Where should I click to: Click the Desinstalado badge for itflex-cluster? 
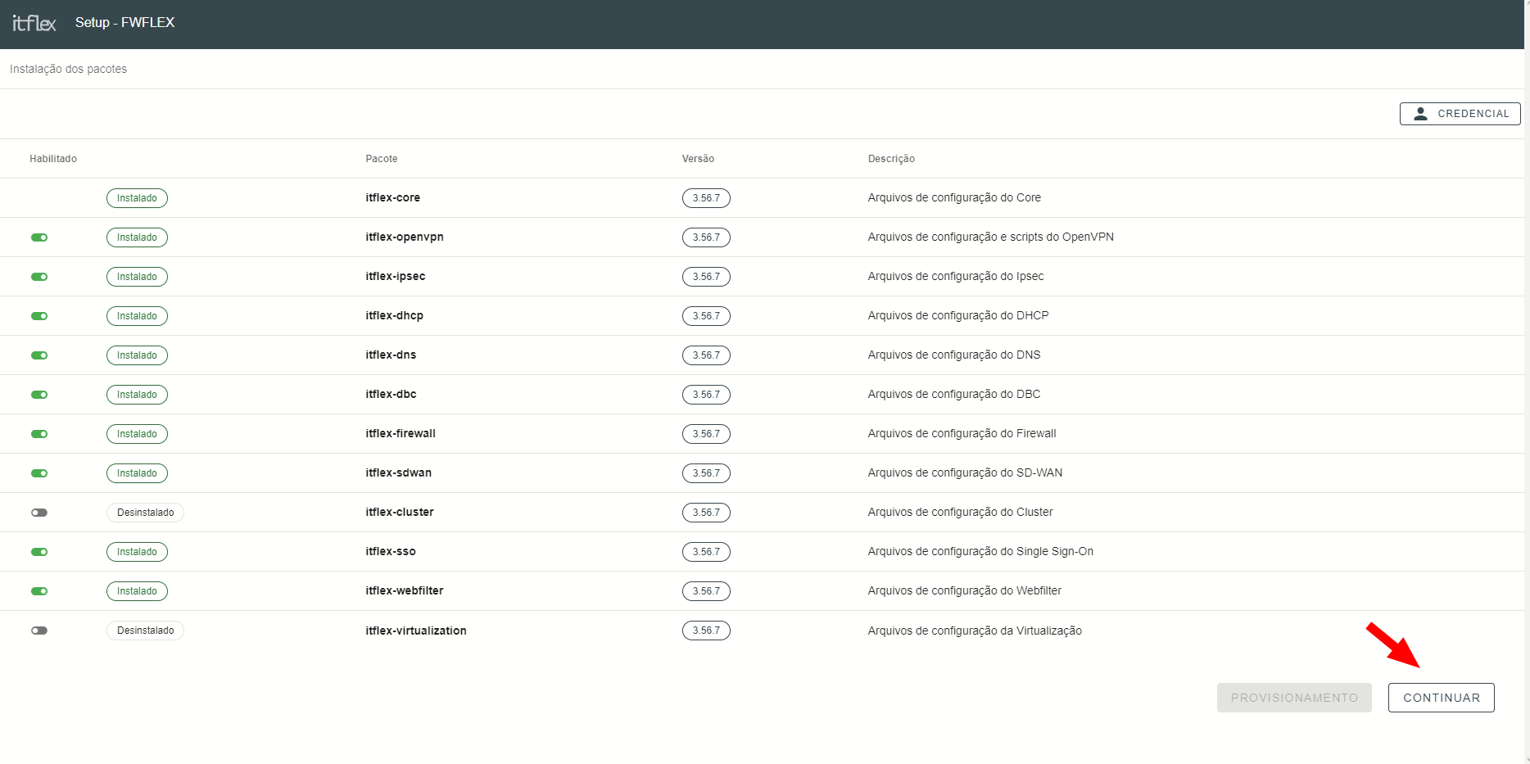click(145, 513)
